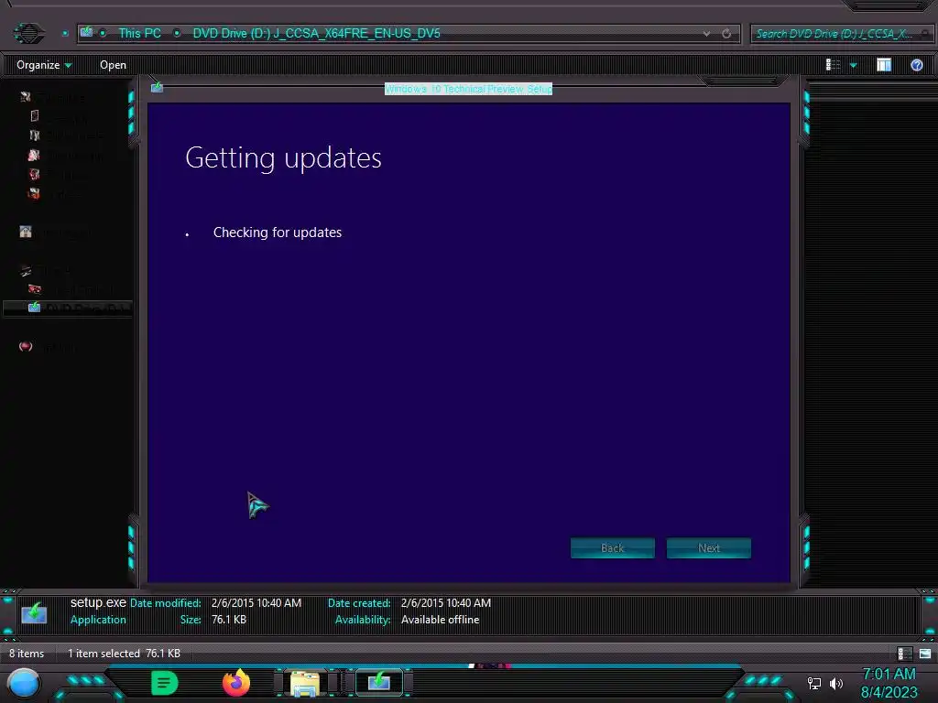Click the local disk icon above DVD Drive

pos(34,289)
